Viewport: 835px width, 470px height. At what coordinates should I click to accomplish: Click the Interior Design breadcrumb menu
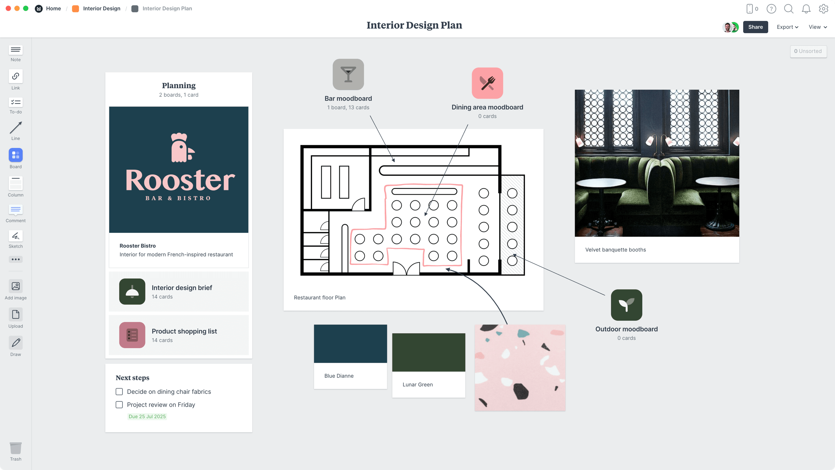pos(102,9)
